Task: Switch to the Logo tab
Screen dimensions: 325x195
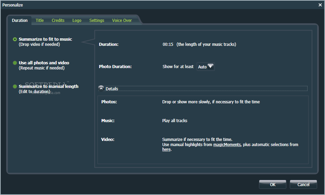Action: click(77, 21)
